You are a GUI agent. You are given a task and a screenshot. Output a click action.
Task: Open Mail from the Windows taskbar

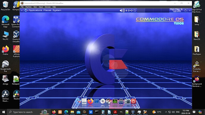[x=78, y=112]
